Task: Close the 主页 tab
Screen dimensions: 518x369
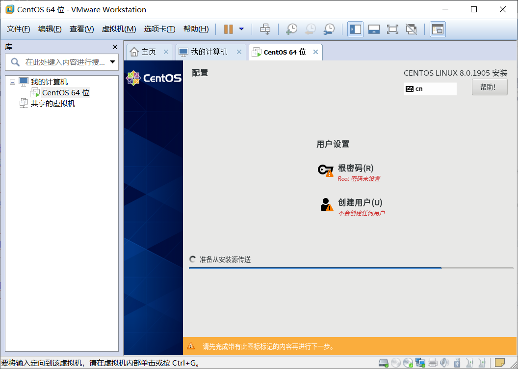Action: pyautogui.click(x=166, y=52)
